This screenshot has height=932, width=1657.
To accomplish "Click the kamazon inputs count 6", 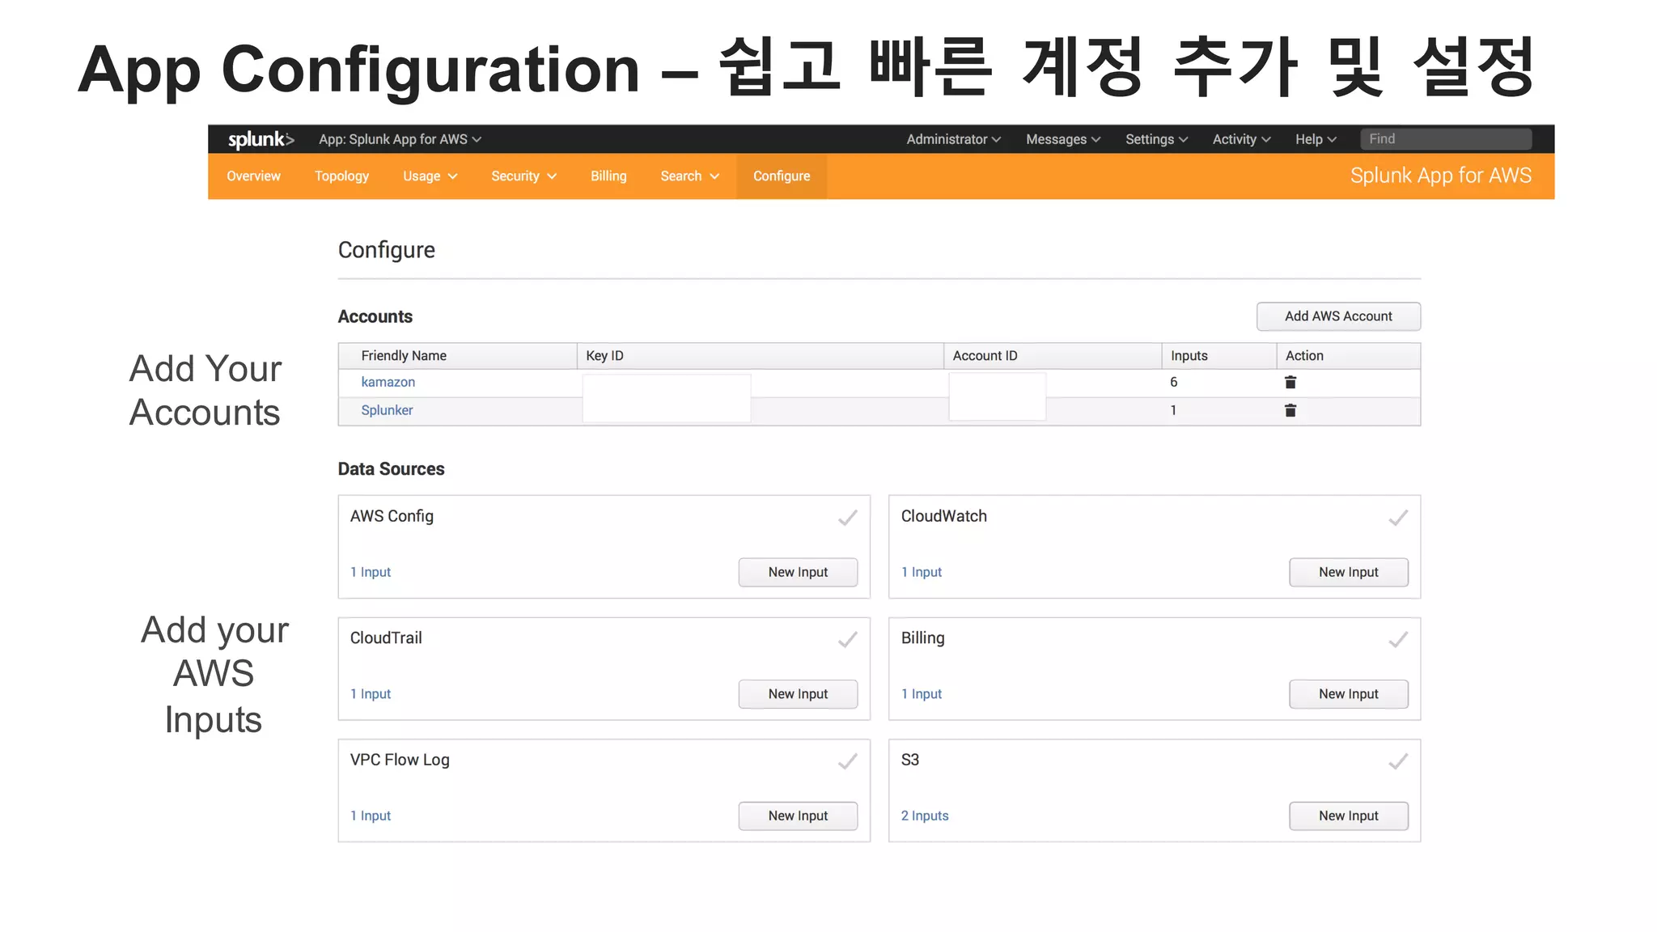I will pos(1174,382).
